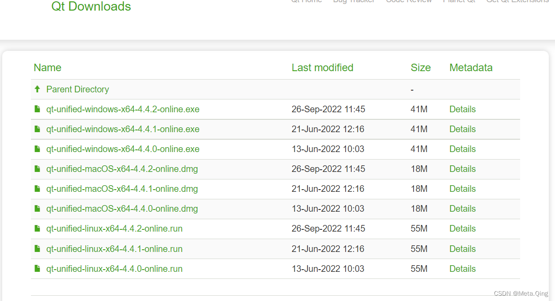Open Details for macOS-x64-4.4.0 installer
This screenshot has width=555, height=301.
463,209
